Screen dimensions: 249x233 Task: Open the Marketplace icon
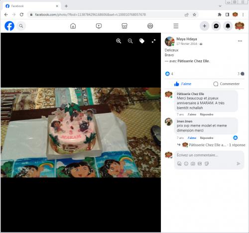124,26
